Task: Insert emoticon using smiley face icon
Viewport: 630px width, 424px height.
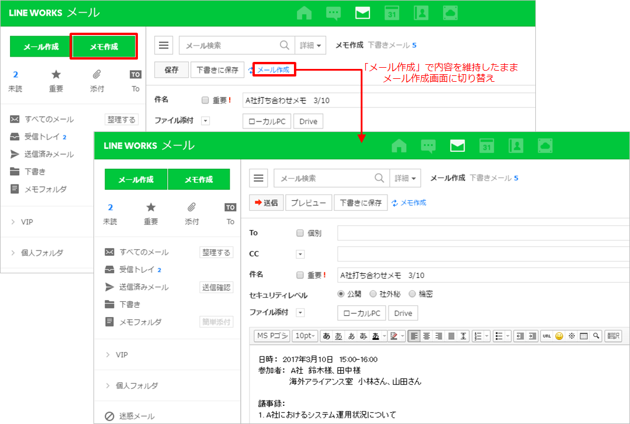Action: tap(559, 336)
